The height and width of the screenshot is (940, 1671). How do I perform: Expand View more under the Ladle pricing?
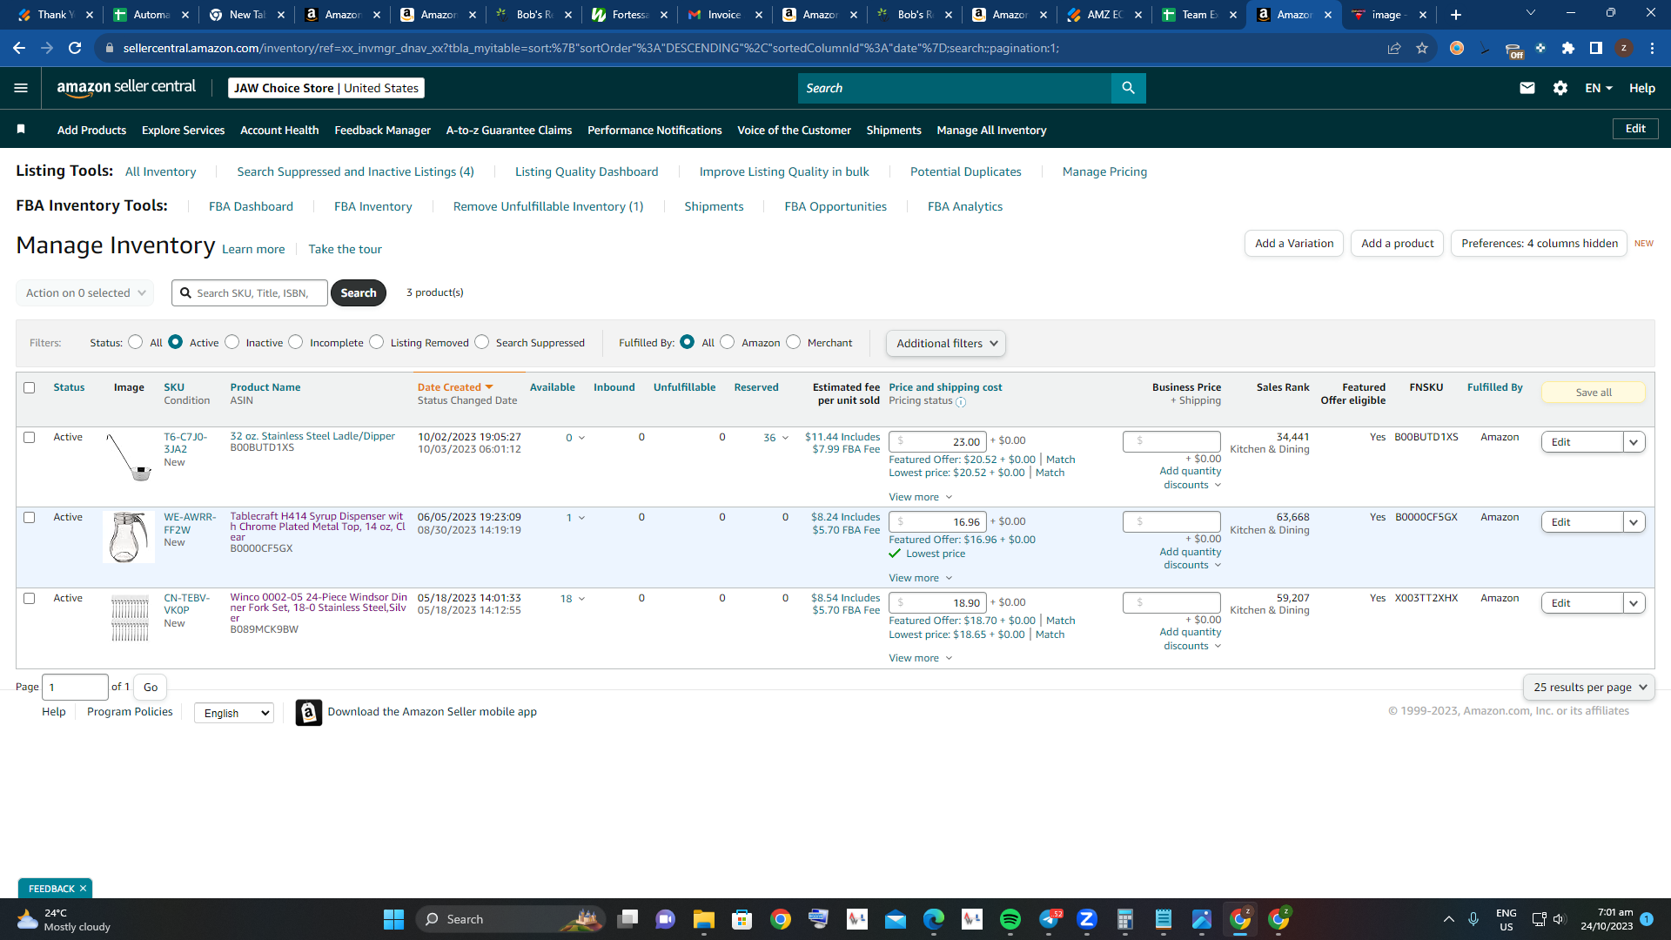point(920,497)
